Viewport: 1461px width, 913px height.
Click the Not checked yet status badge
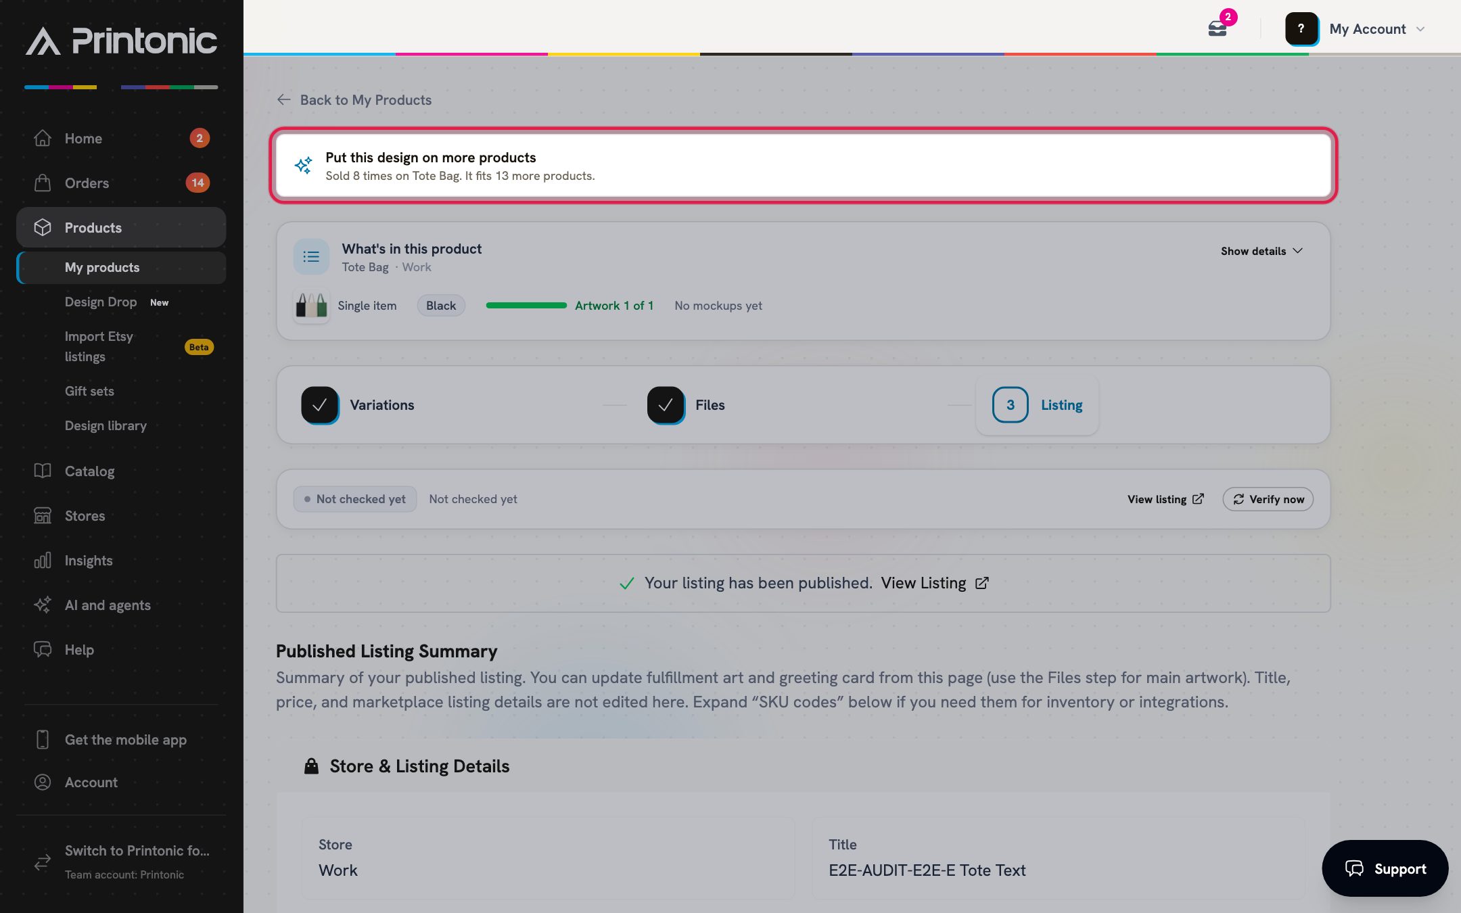(355, 499)
